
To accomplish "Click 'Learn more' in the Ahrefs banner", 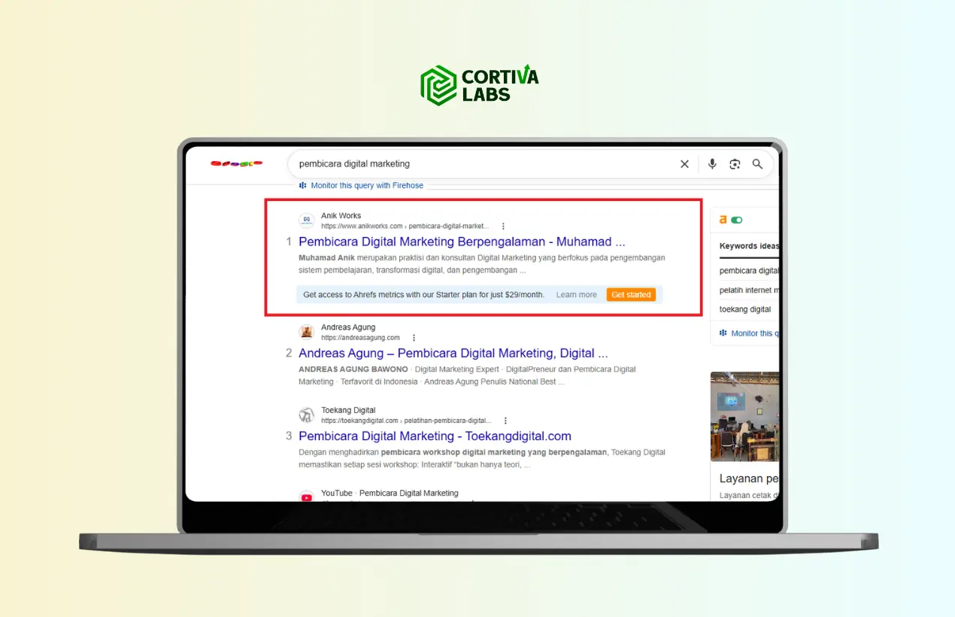I will pos(577,295).
